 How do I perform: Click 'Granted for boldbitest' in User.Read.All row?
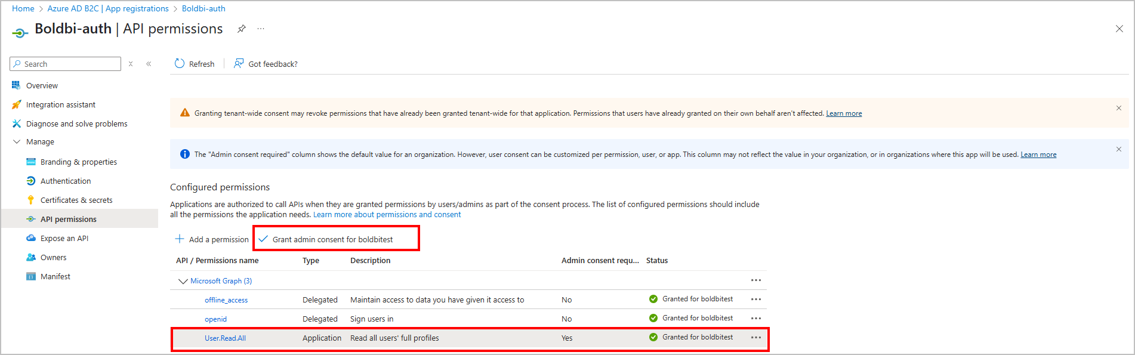point(698,337)
